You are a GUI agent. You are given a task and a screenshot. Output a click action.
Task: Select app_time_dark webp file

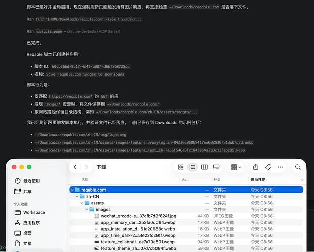click(186, 235)
